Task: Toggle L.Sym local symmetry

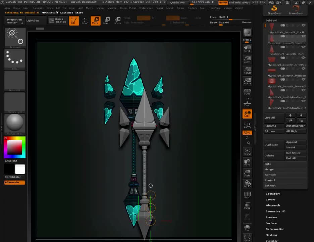Action: [x=247, y=125]
